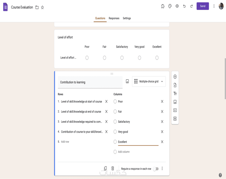
Task: Open the Google account avatar
Action: click(x=221, y=6)
